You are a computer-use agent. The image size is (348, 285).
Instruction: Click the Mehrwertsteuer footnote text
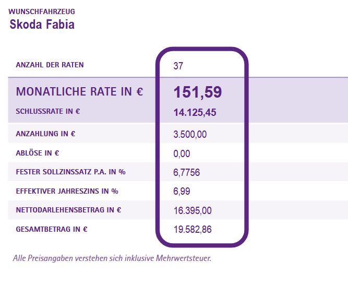click(x=112, y=258)
